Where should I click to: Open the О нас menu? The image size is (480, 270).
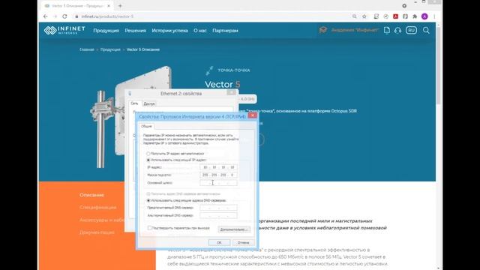coord(200,31)
